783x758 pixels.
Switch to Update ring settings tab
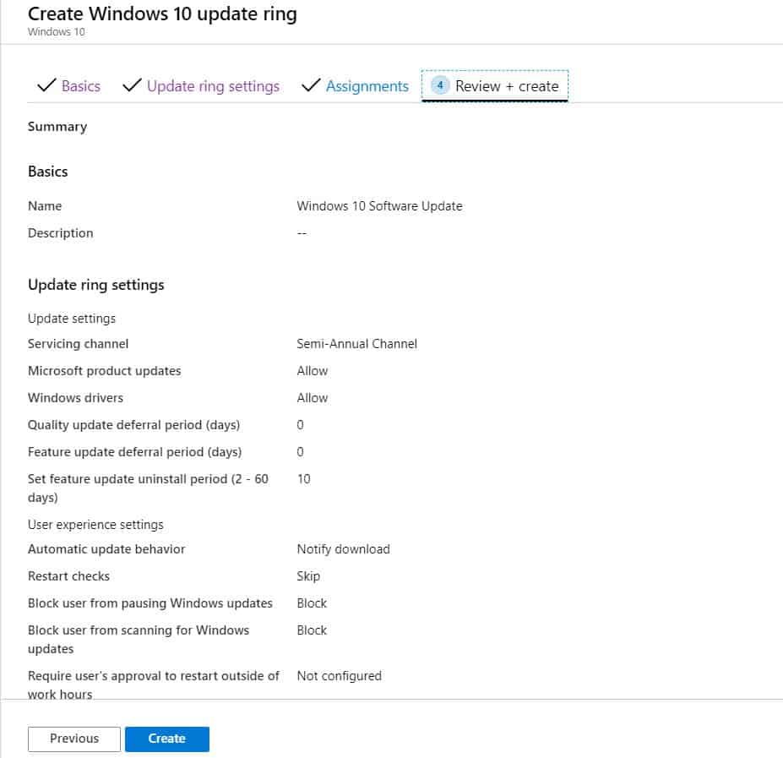[213, 86]
